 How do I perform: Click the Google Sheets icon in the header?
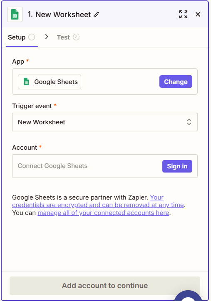[x=15, y=15]
